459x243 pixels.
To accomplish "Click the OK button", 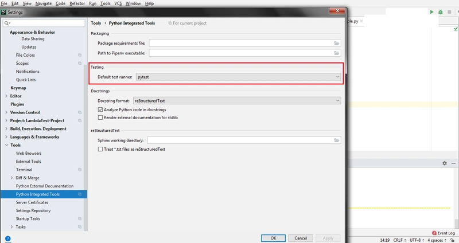I will tap(274, 238).
